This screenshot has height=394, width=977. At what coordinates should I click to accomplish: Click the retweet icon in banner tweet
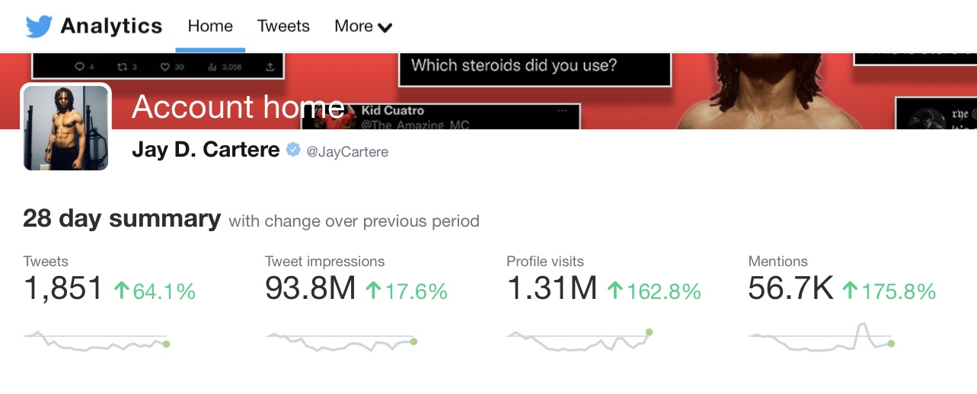[123, 67]
